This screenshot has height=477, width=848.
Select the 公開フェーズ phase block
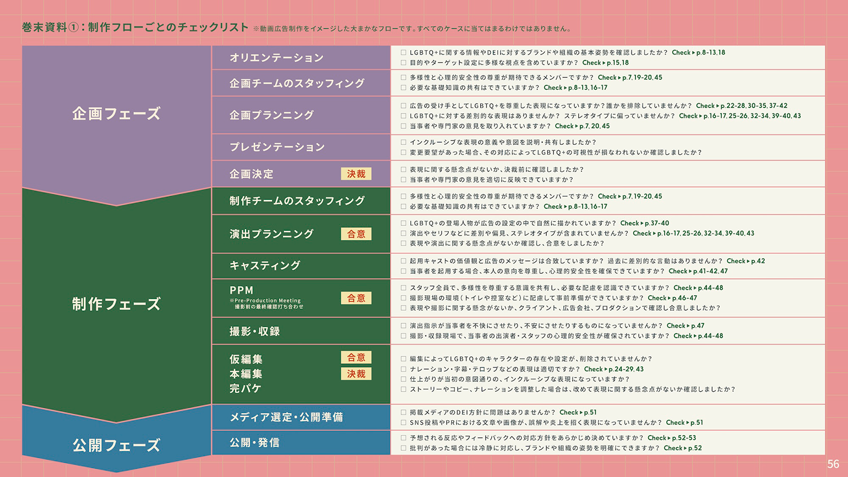point(116,445)
